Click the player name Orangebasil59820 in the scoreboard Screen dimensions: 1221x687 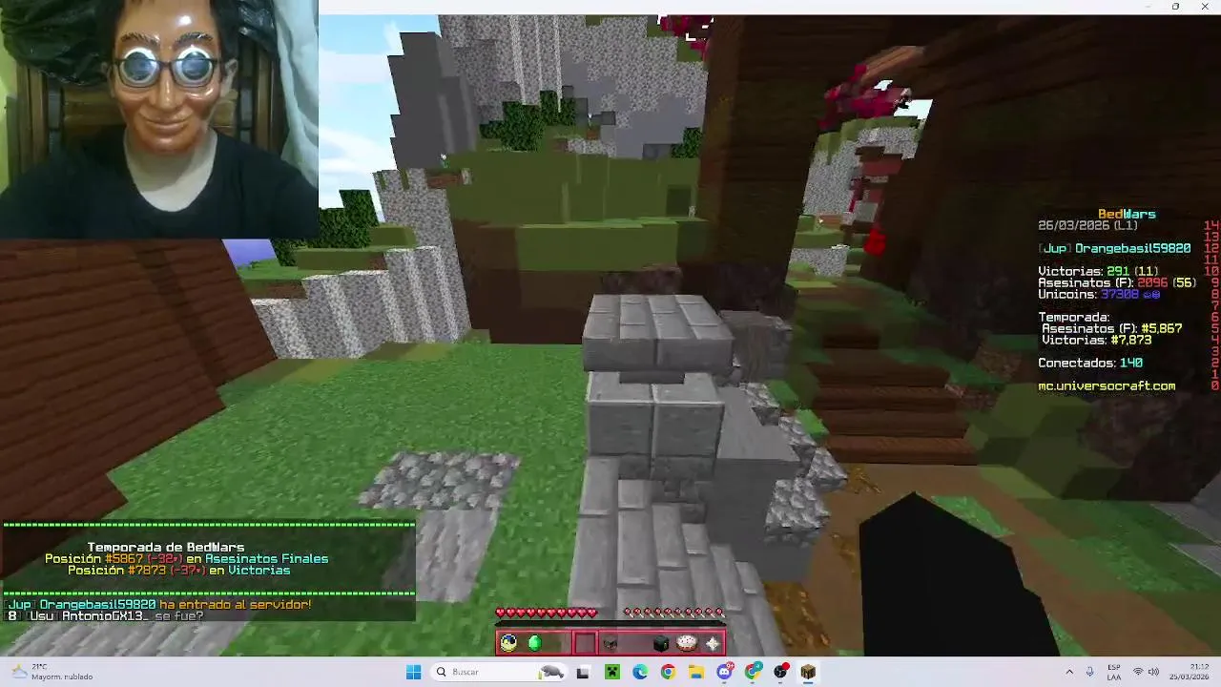1132,248
